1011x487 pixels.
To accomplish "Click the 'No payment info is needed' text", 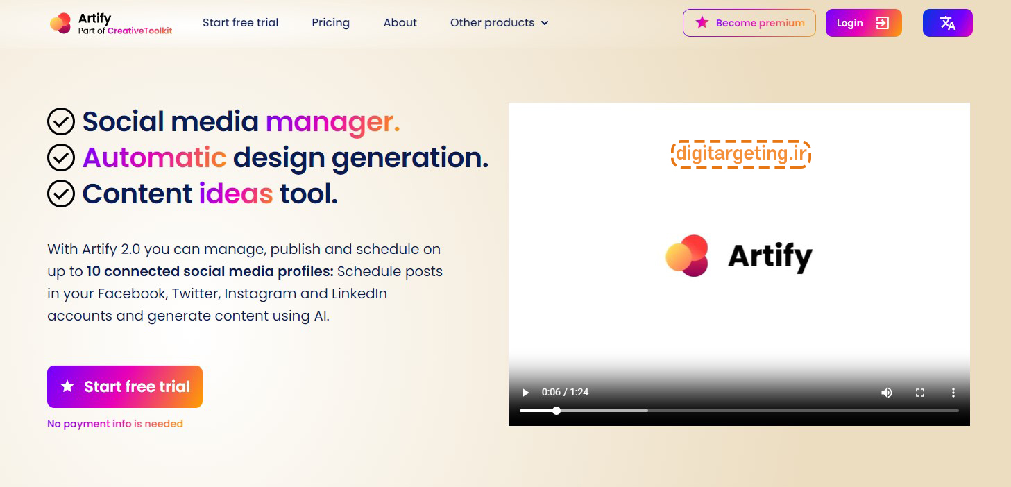I will 115,424.
